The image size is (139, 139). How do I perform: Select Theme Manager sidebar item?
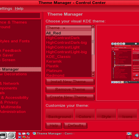point(21,69)
